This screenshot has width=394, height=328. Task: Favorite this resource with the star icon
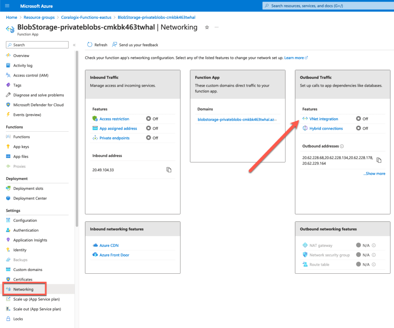pyautogui.click(x=207, y=27)
